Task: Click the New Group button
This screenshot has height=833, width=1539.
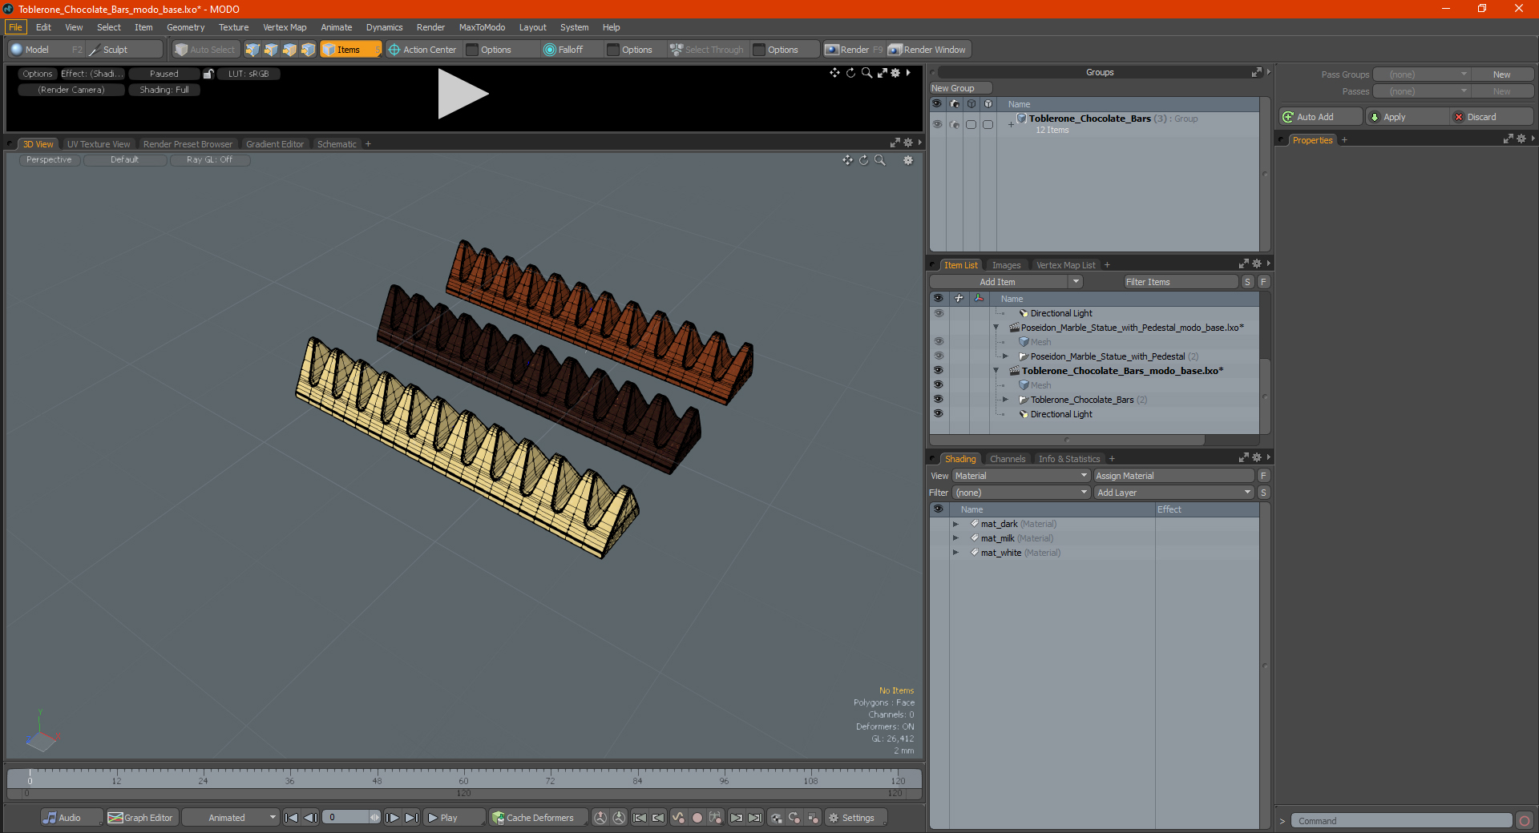Action: [x=960, y=88]
